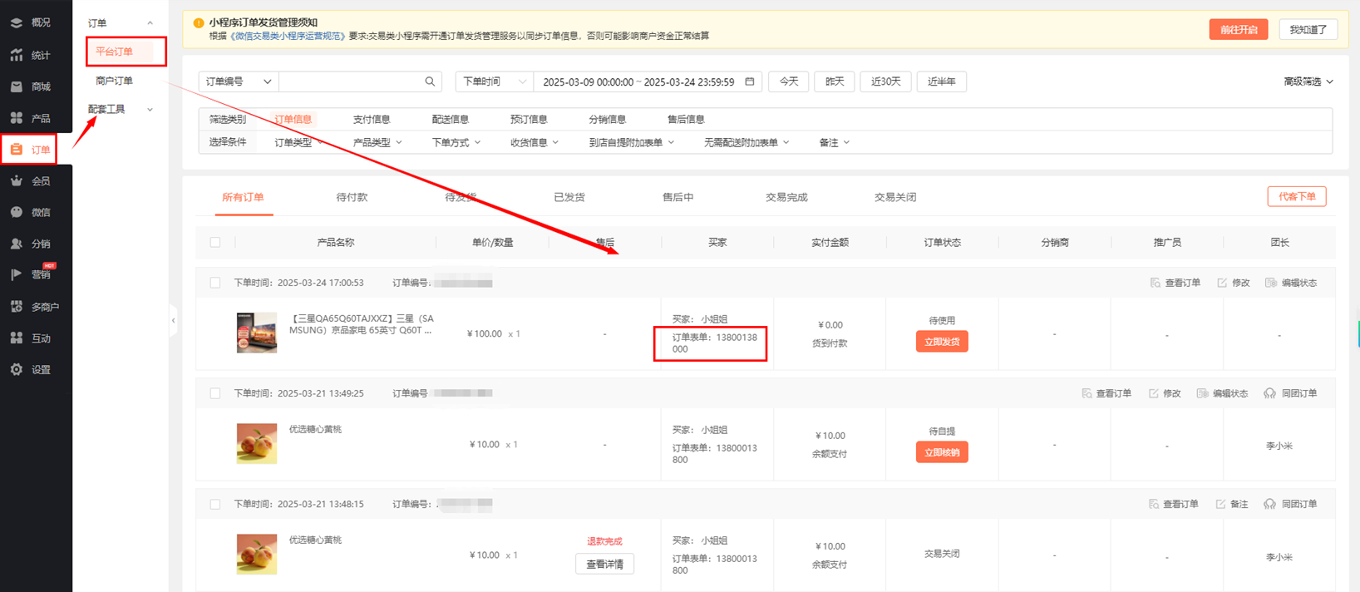Check the order placed at 17:00:53
Screen dimensions: 1360x592
[215, 283]
